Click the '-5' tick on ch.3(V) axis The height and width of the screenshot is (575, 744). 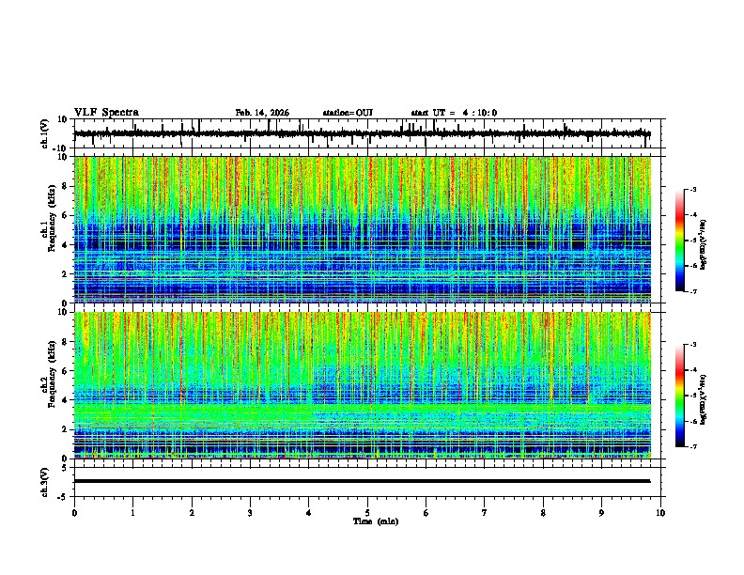(63, 497)
